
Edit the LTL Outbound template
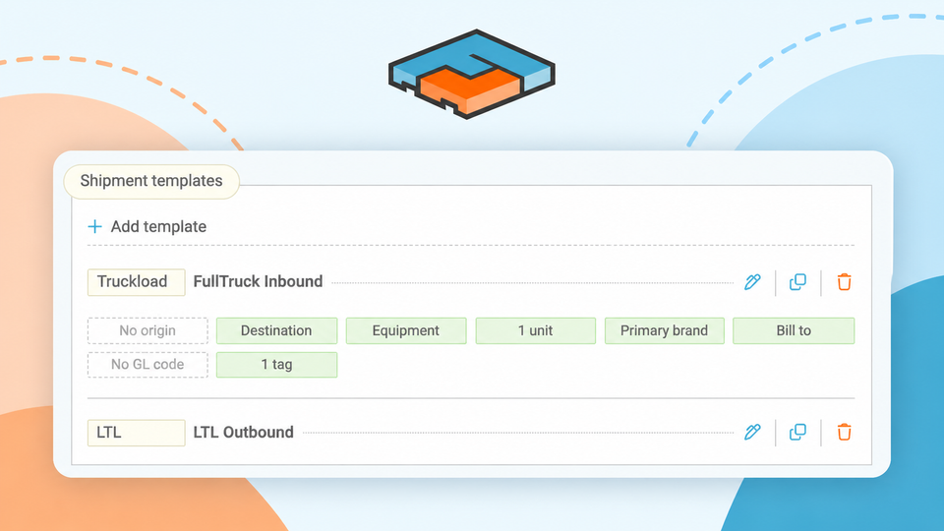(752, 432)
